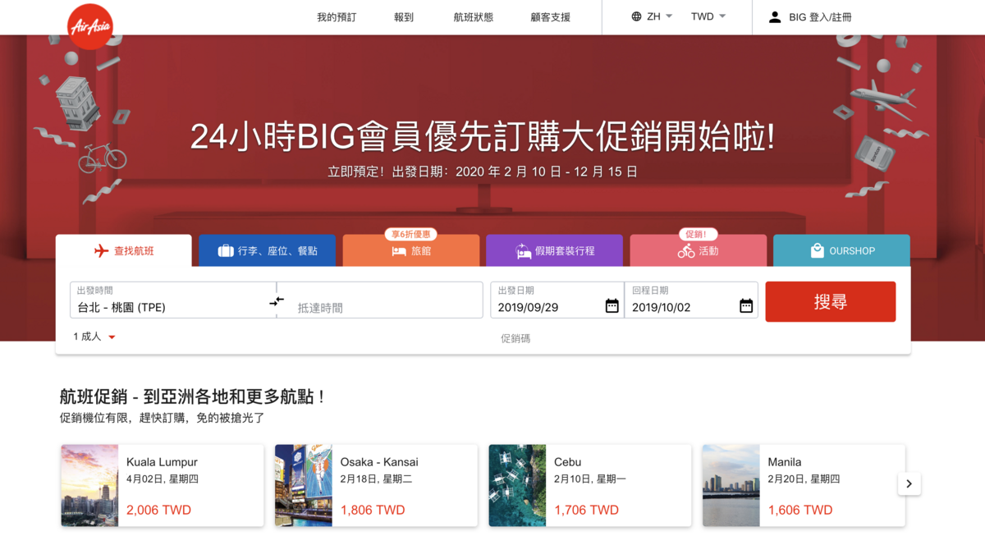985x545 pixels.
Task: Click the 促銷! badge on activities tab
Action: tap(698, 234)
